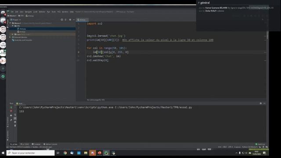Open Chrome from the taskbar
This screenshot has height=158, width=281.
pos(65,153)
